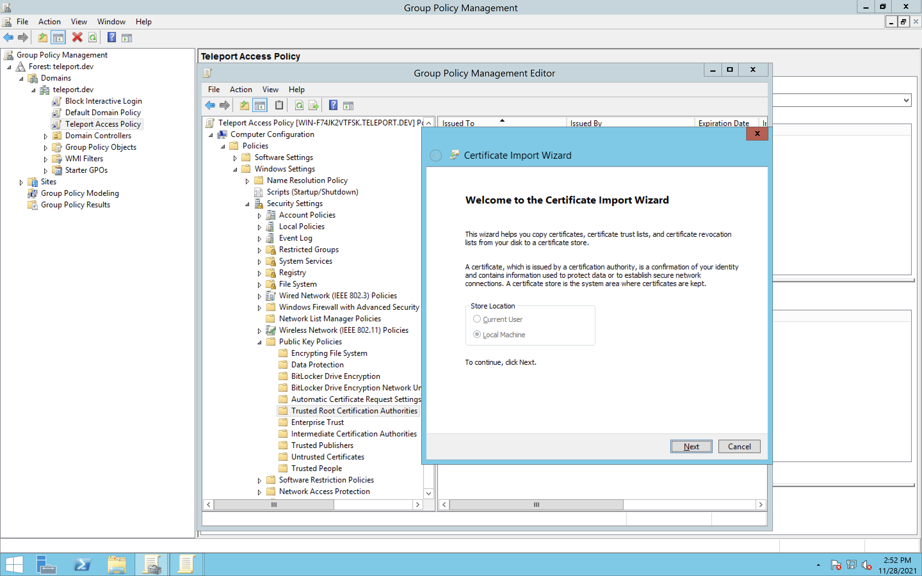Viewport: 922px width, 576px height.
Task: Click the Back arrow in editor toolbar
Action: click(210, 105)
